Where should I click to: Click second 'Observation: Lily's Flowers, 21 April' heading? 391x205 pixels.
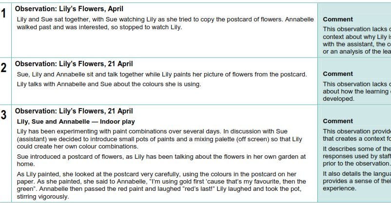(74, 64)
